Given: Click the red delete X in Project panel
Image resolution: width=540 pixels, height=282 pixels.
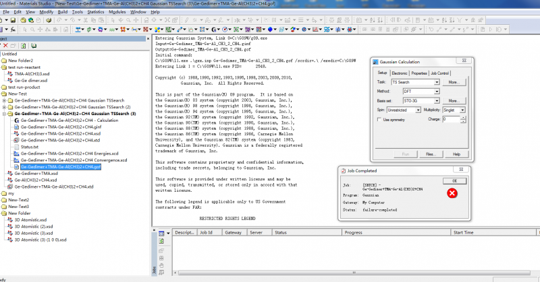Looking at the screenshot, I should pos(5,46).
